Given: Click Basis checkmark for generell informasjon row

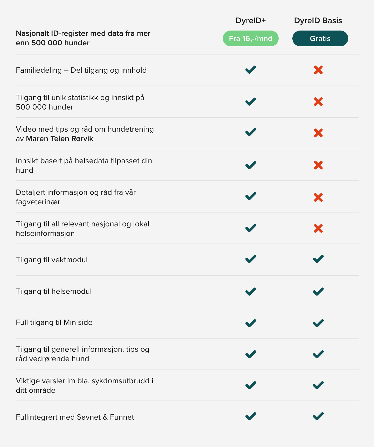Looking at the screenshot, I should [x=318, y=354].
